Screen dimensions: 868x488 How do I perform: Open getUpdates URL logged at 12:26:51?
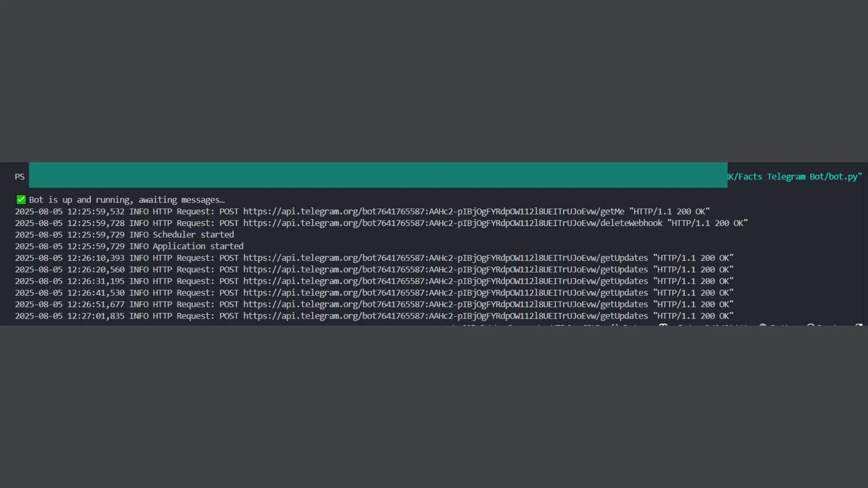pyautogui.click(x=445, y=305)
